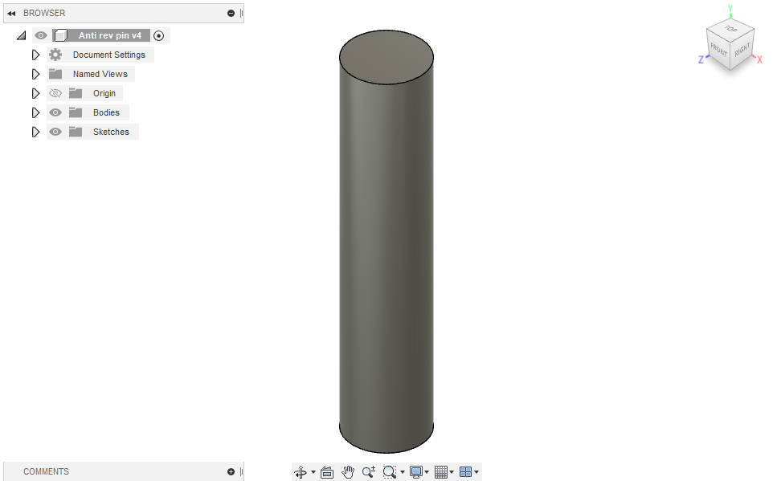Activate the Zoom tool
The image size is (773, 481).
pyautogui.click(x=369, y=472)
